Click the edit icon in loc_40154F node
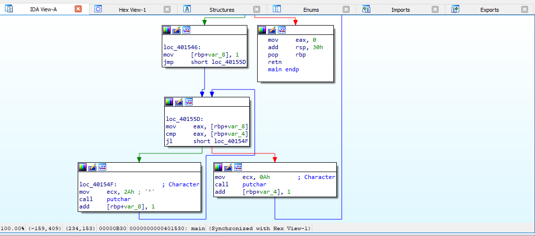Viewport: 535px width, 236px height. click(x=93, y=167)
